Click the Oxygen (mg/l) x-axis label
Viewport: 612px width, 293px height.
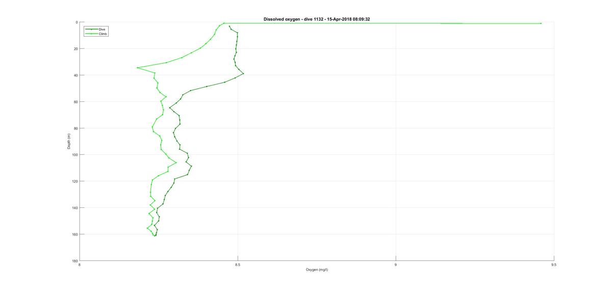click(x=317, y=270)
